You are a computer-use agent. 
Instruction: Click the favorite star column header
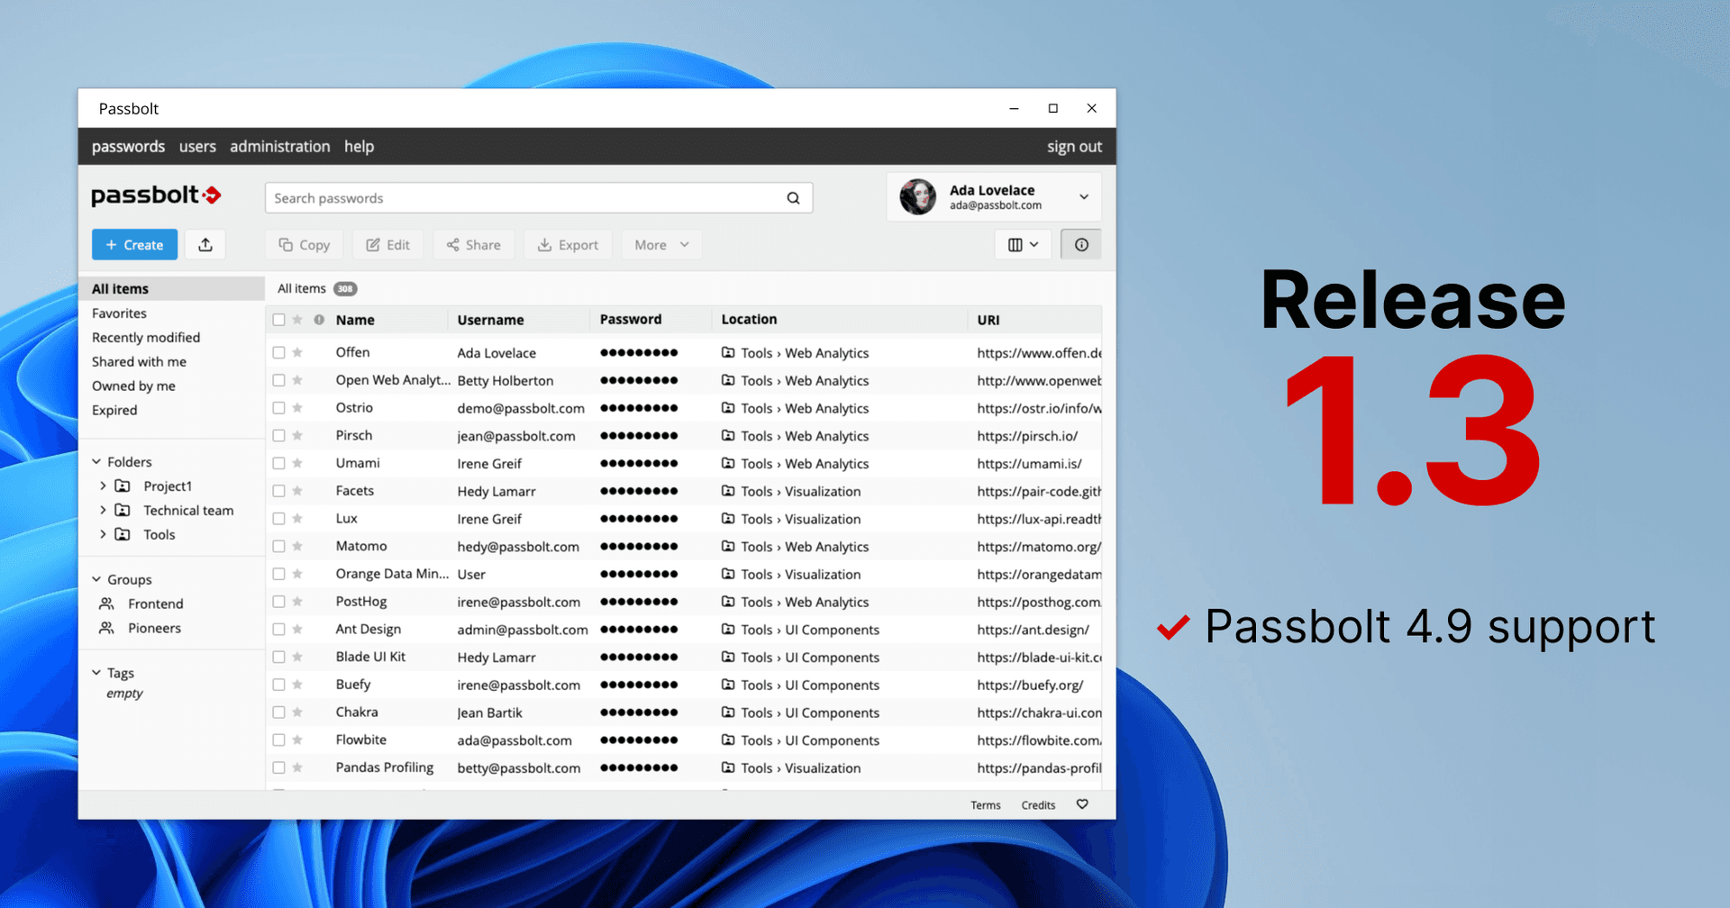pos(297,320)
